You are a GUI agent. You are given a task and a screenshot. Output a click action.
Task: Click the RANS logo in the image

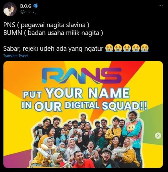[82, 76]
